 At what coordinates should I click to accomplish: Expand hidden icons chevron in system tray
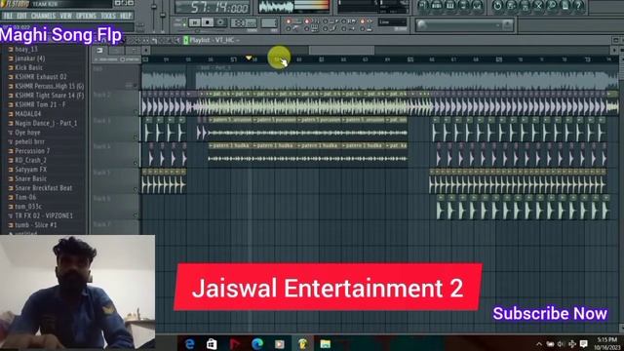pyautogui.click(x=539, y=344)
